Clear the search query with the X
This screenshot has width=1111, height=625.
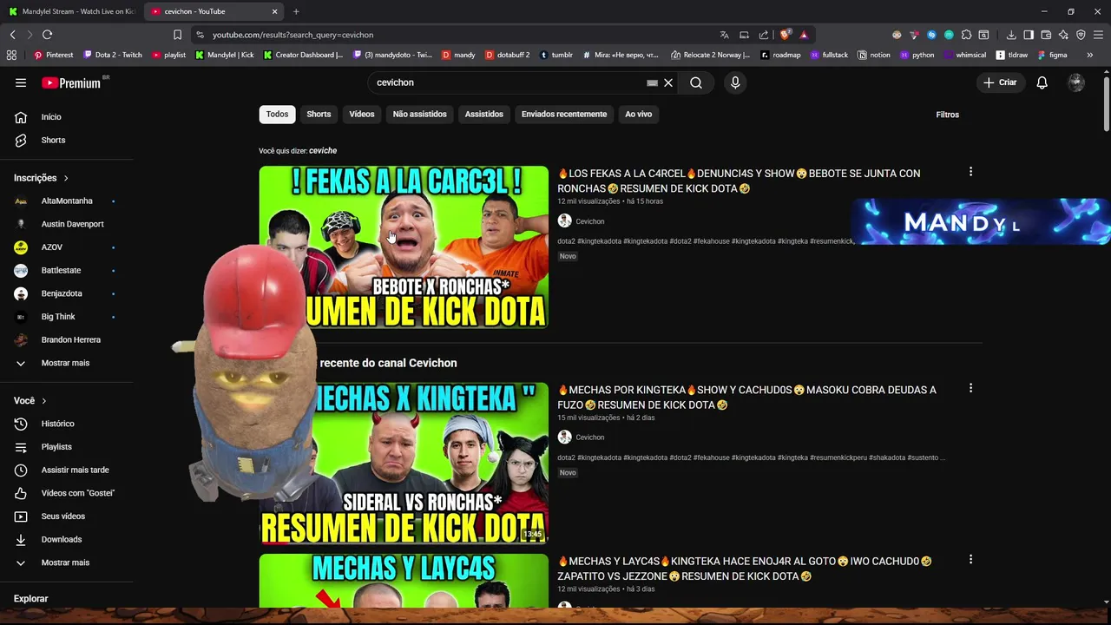[x=668, y=82]
